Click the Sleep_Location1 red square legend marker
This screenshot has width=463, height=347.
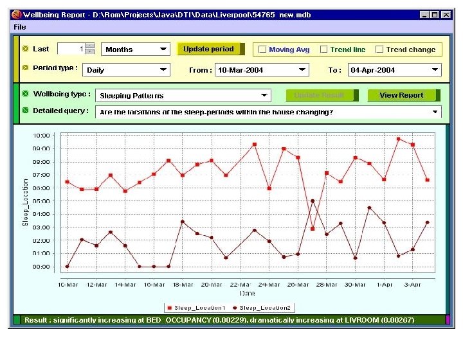[170, 308]
